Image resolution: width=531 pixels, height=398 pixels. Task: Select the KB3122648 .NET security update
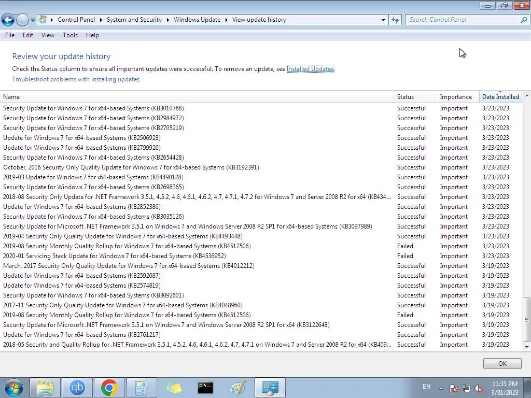coord(261,324)
